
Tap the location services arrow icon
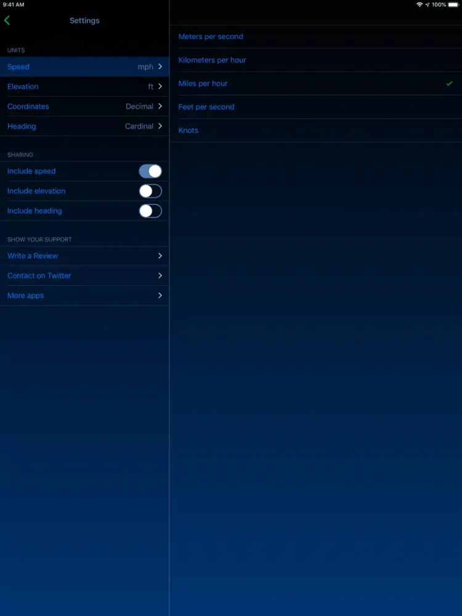[428, 5]
